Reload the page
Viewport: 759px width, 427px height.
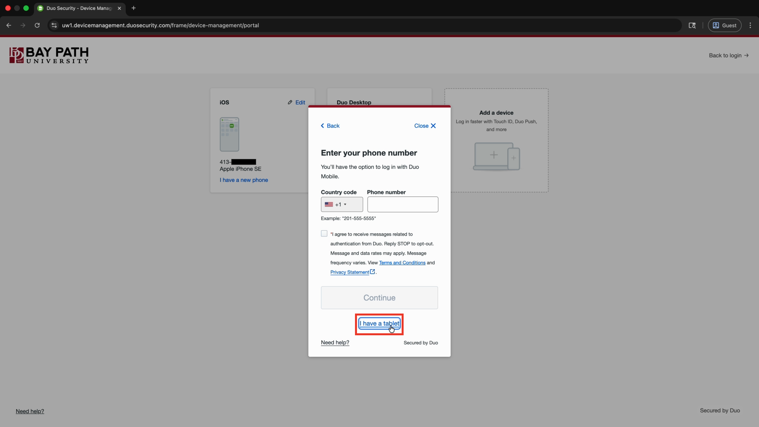click(37, 25)
